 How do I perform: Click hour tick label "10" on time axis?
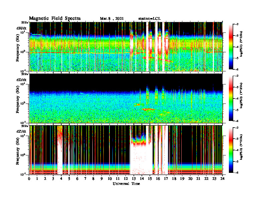[x=110, y=179]
